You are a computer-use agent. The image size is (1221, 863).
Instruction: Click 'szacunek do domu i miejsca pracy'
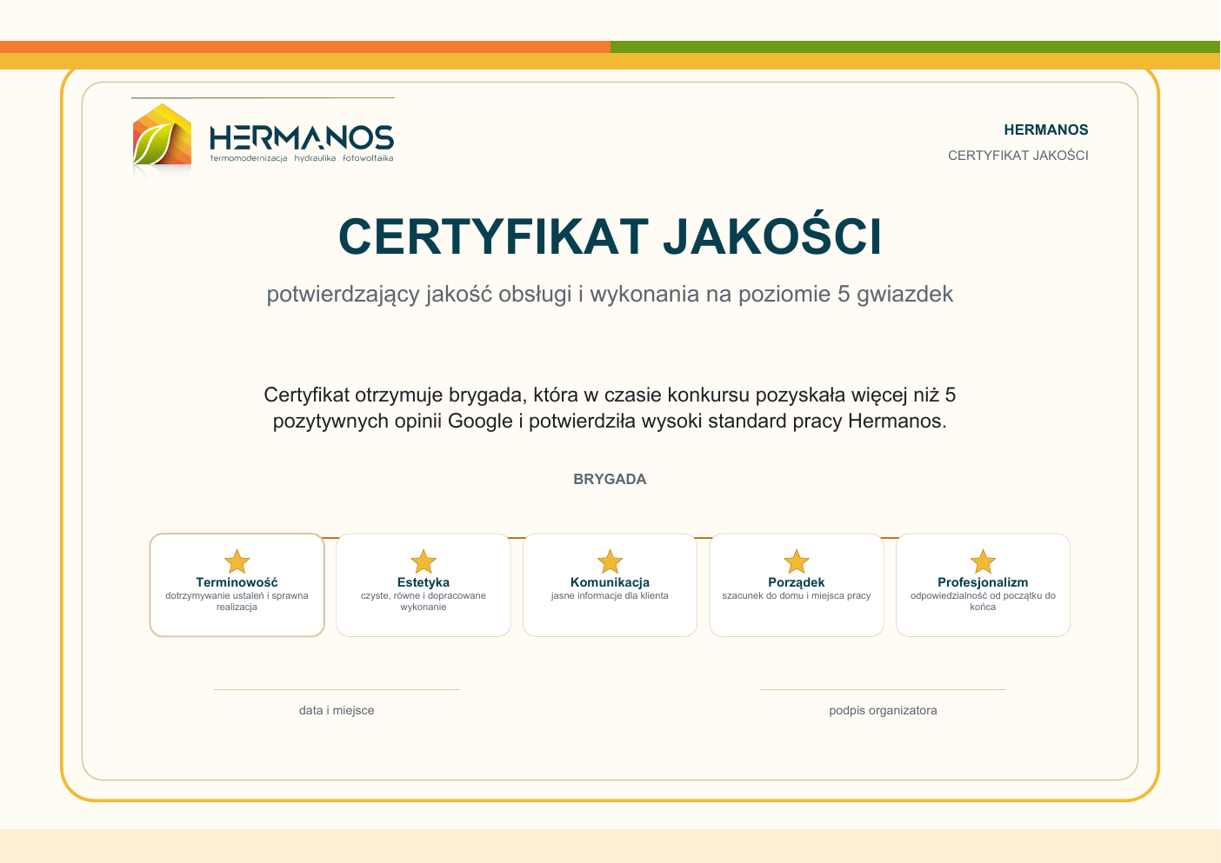(797, 595)
